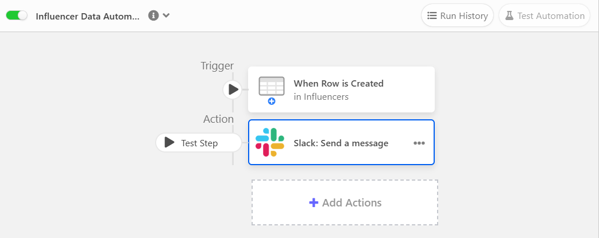Click the 'in Influencers' table reference

pos(321,97)
